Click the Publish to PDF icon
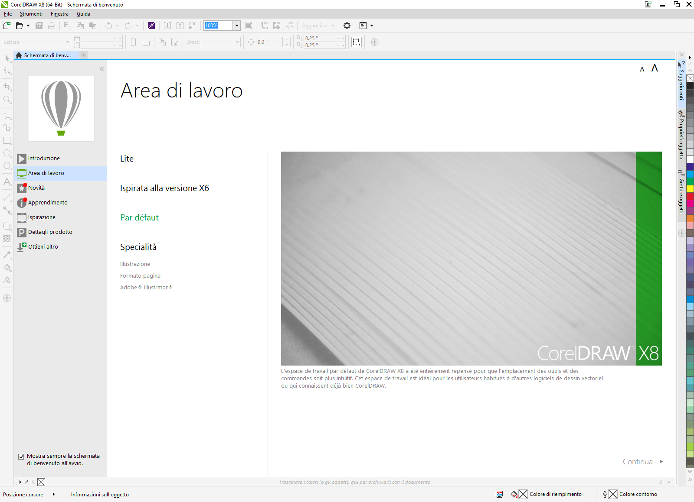The image size is (694, 502). coord(193,26)
